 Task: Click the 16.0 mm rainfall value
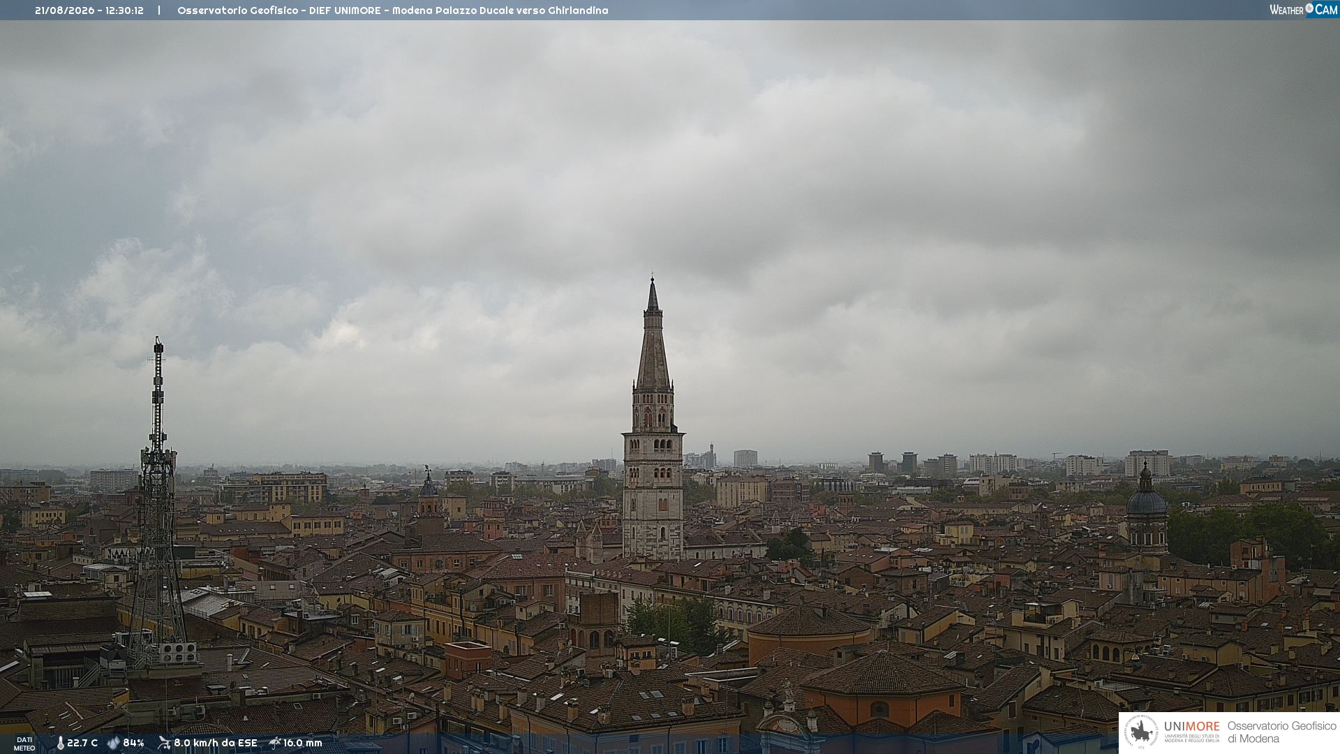point(303,743)
